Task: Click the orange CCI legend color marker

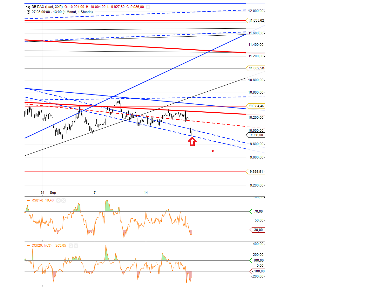Action: click(28, 245)
